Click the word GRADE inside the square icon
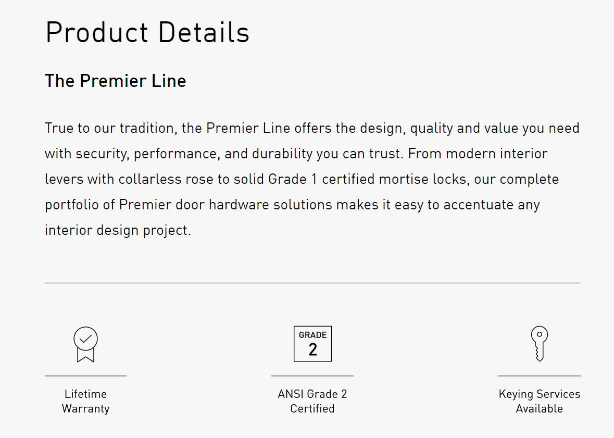Viewport: 614px width, 438px height. coord(312,335)
